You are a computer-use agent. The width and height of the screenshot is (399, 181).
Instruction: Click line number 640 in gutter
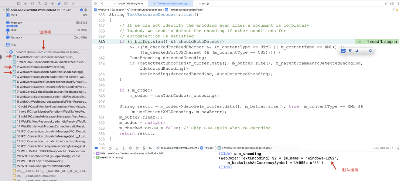(x=101, y=42)
